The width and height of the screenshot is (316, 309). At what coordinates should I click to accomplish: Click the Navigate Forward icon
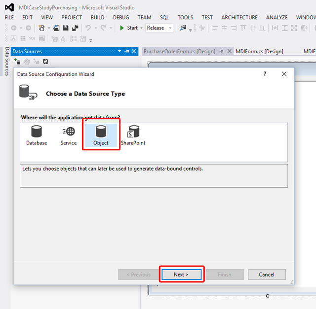click(29, 28)
